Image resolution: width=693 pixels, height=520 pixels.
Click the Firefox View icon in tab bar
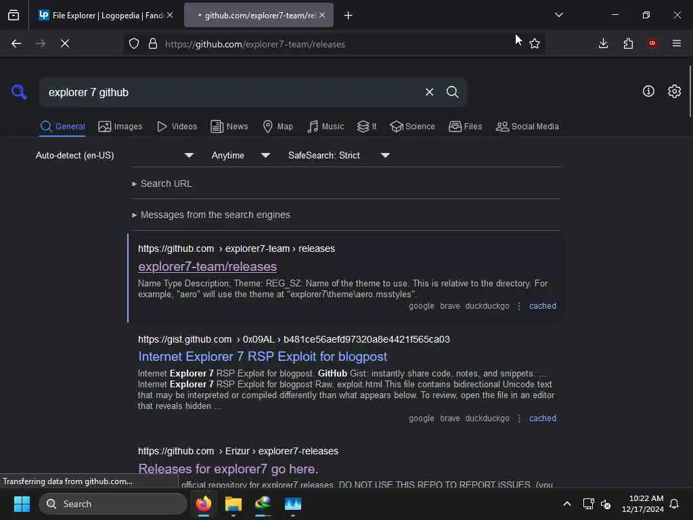(14, 16)
